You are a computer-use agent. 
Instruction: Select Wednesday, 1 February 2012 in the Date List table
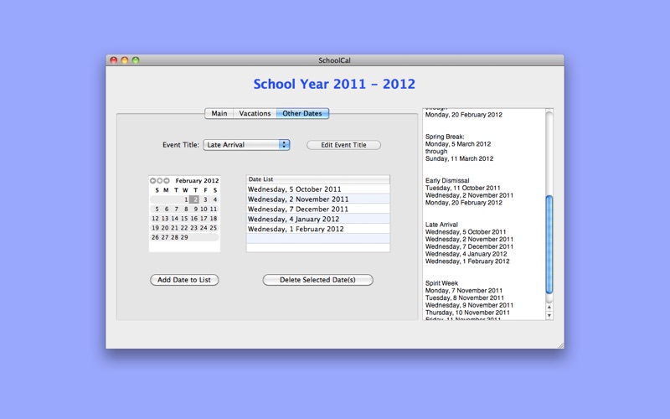coord(318,229)
